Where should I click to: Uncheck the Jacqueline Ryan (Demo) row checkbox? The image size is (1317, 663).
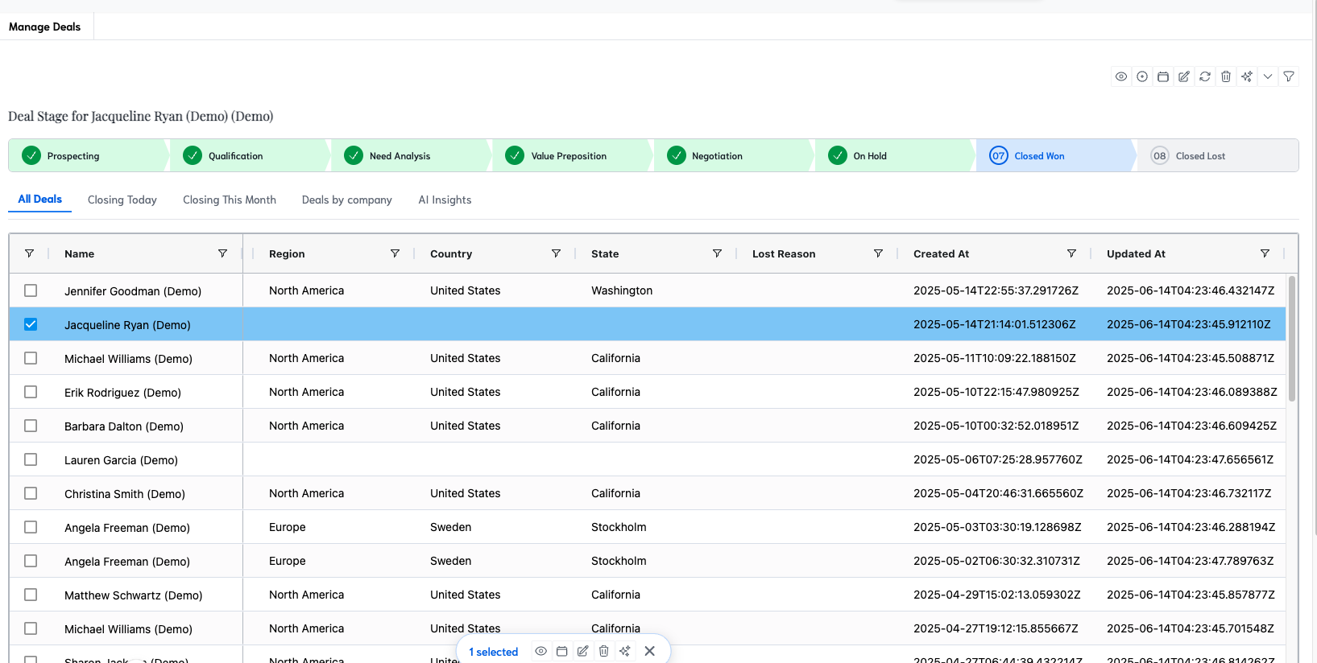(31, 324)
